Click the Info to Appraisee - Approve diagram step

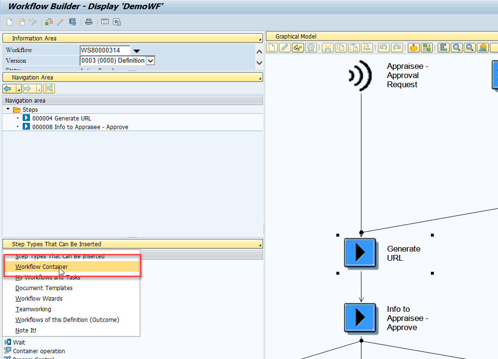click(x=360, y=318)
